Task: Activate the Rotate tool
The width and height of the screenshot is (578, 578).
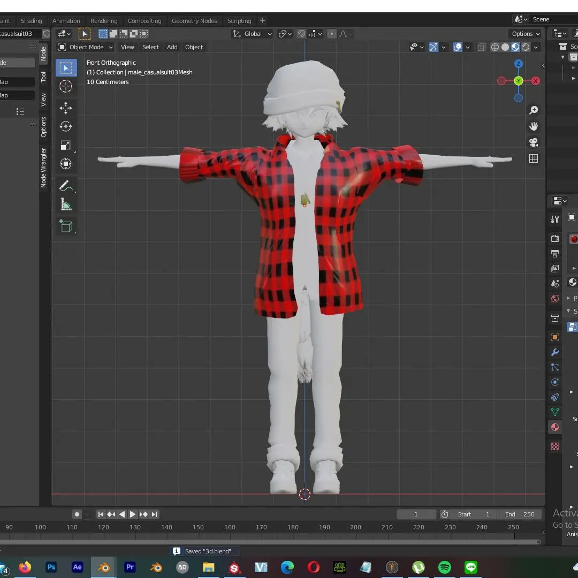Action: pos(66,127)
